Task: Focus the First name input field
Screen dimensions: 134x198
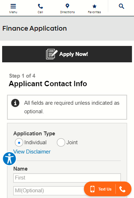Action: (67, 178)
